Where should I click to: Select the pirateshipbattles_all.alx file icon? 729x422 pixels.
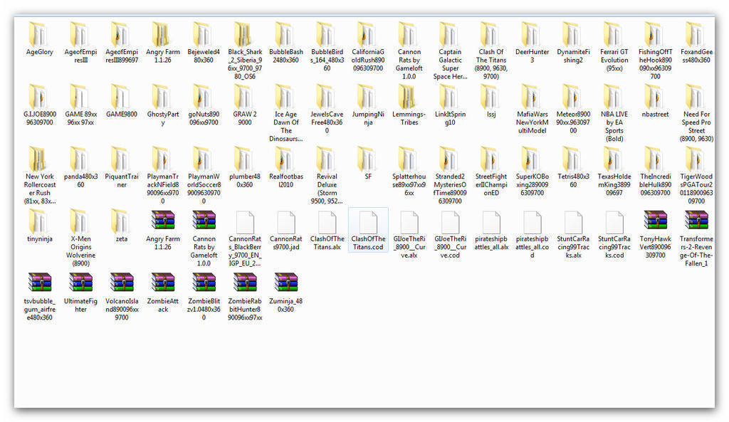[491, 222]
